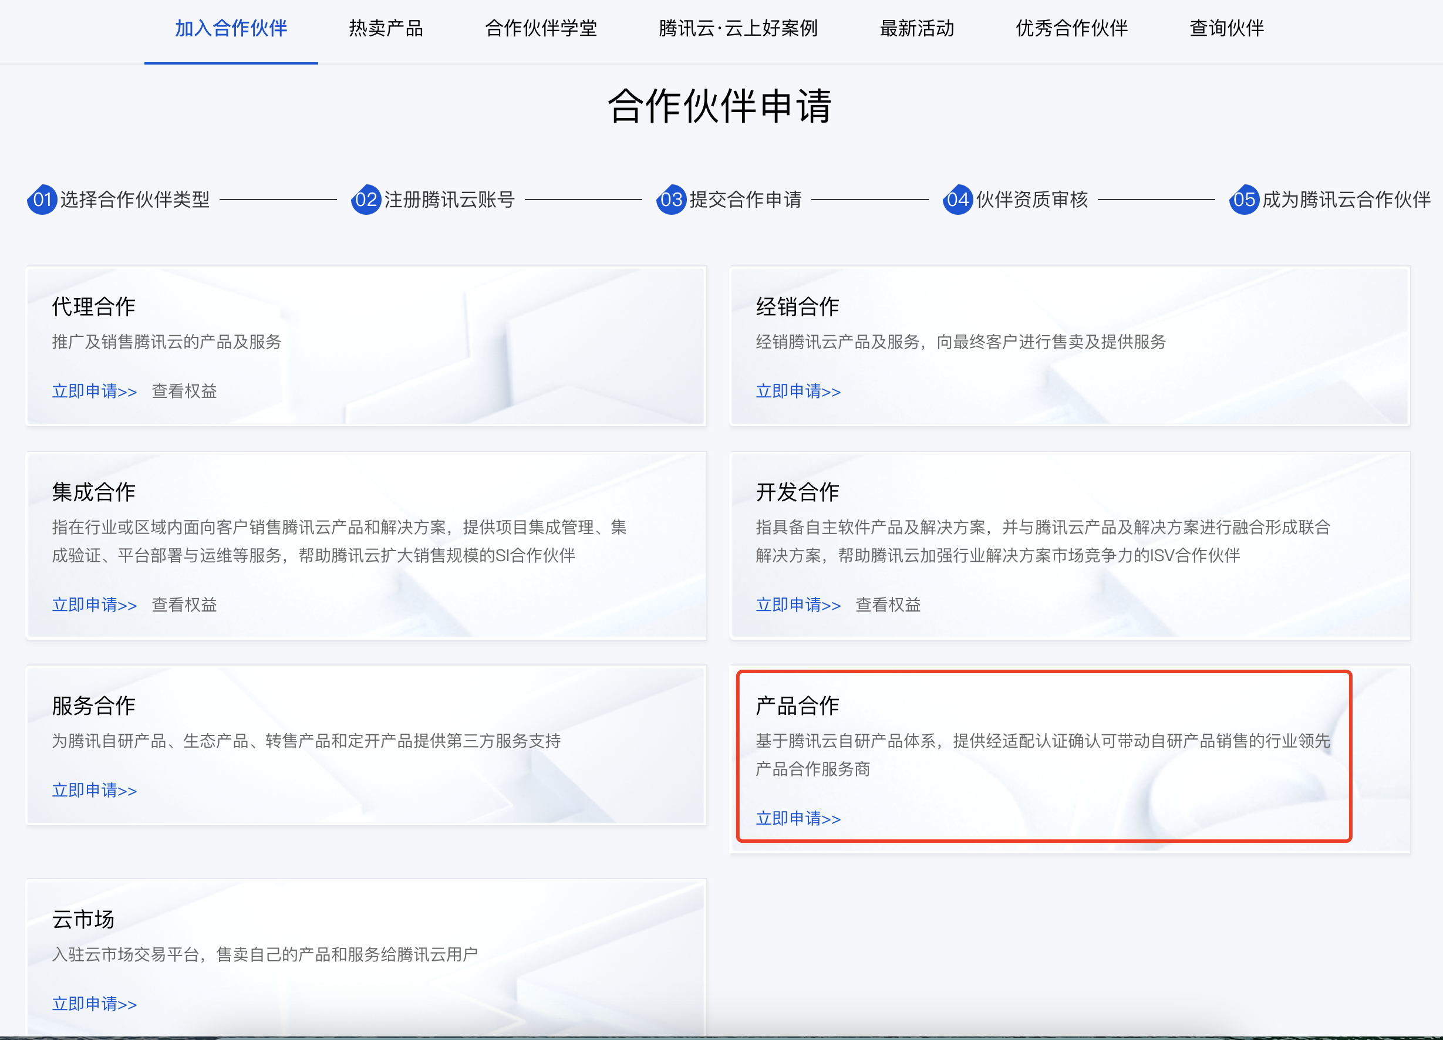Click 立即申请 under 开发合作
The height and width of the screenshot is (1040, 1443).
(798, 605)
